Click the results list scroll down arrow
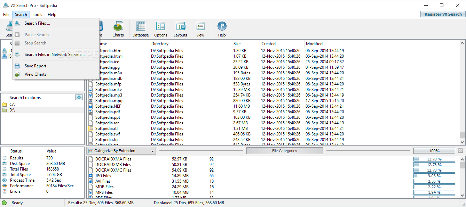The image size is (466, 207). click(x=462, y=142)
